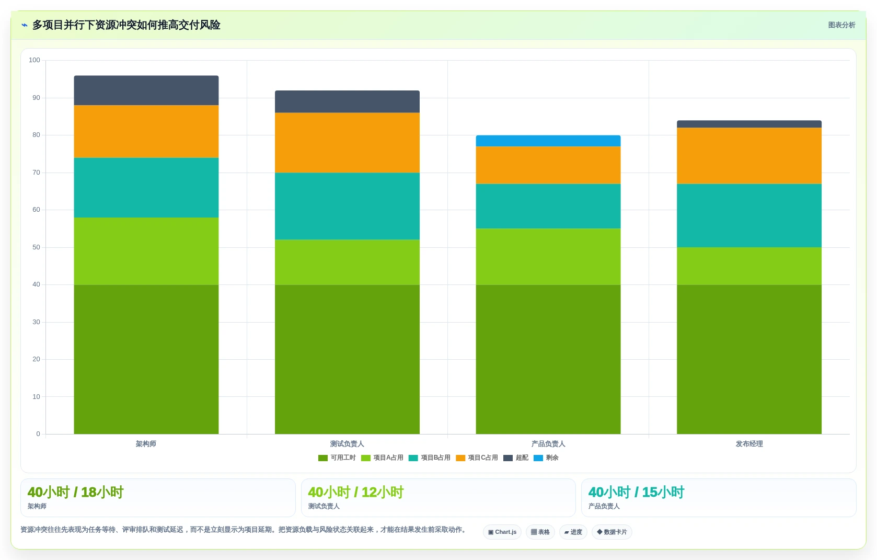Click the 测试负责人 项目B占用 teal segment

coord(347,206)
